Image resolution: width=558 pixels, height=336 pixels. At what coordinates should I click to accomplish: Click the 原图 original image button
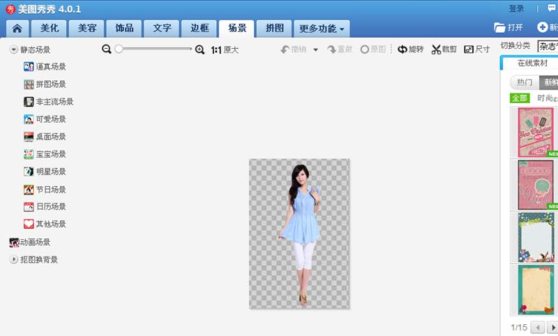373,49
